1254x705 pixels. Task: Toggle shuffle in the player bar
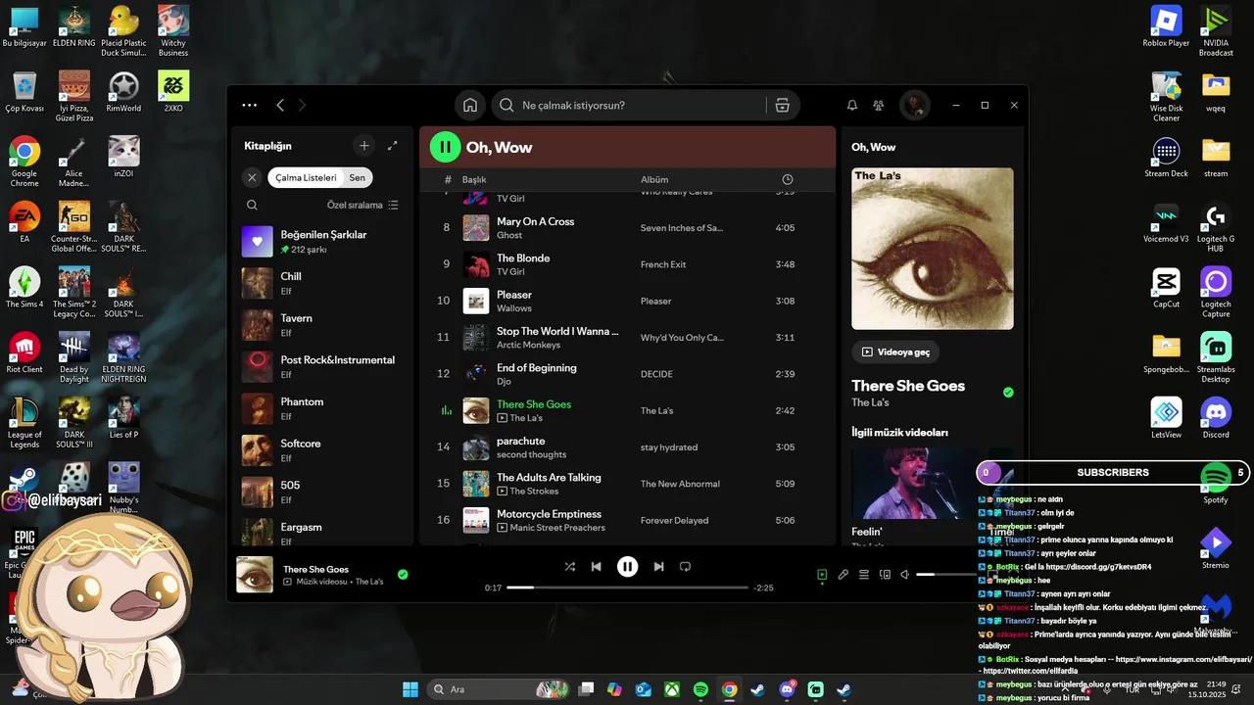[570, 566]
